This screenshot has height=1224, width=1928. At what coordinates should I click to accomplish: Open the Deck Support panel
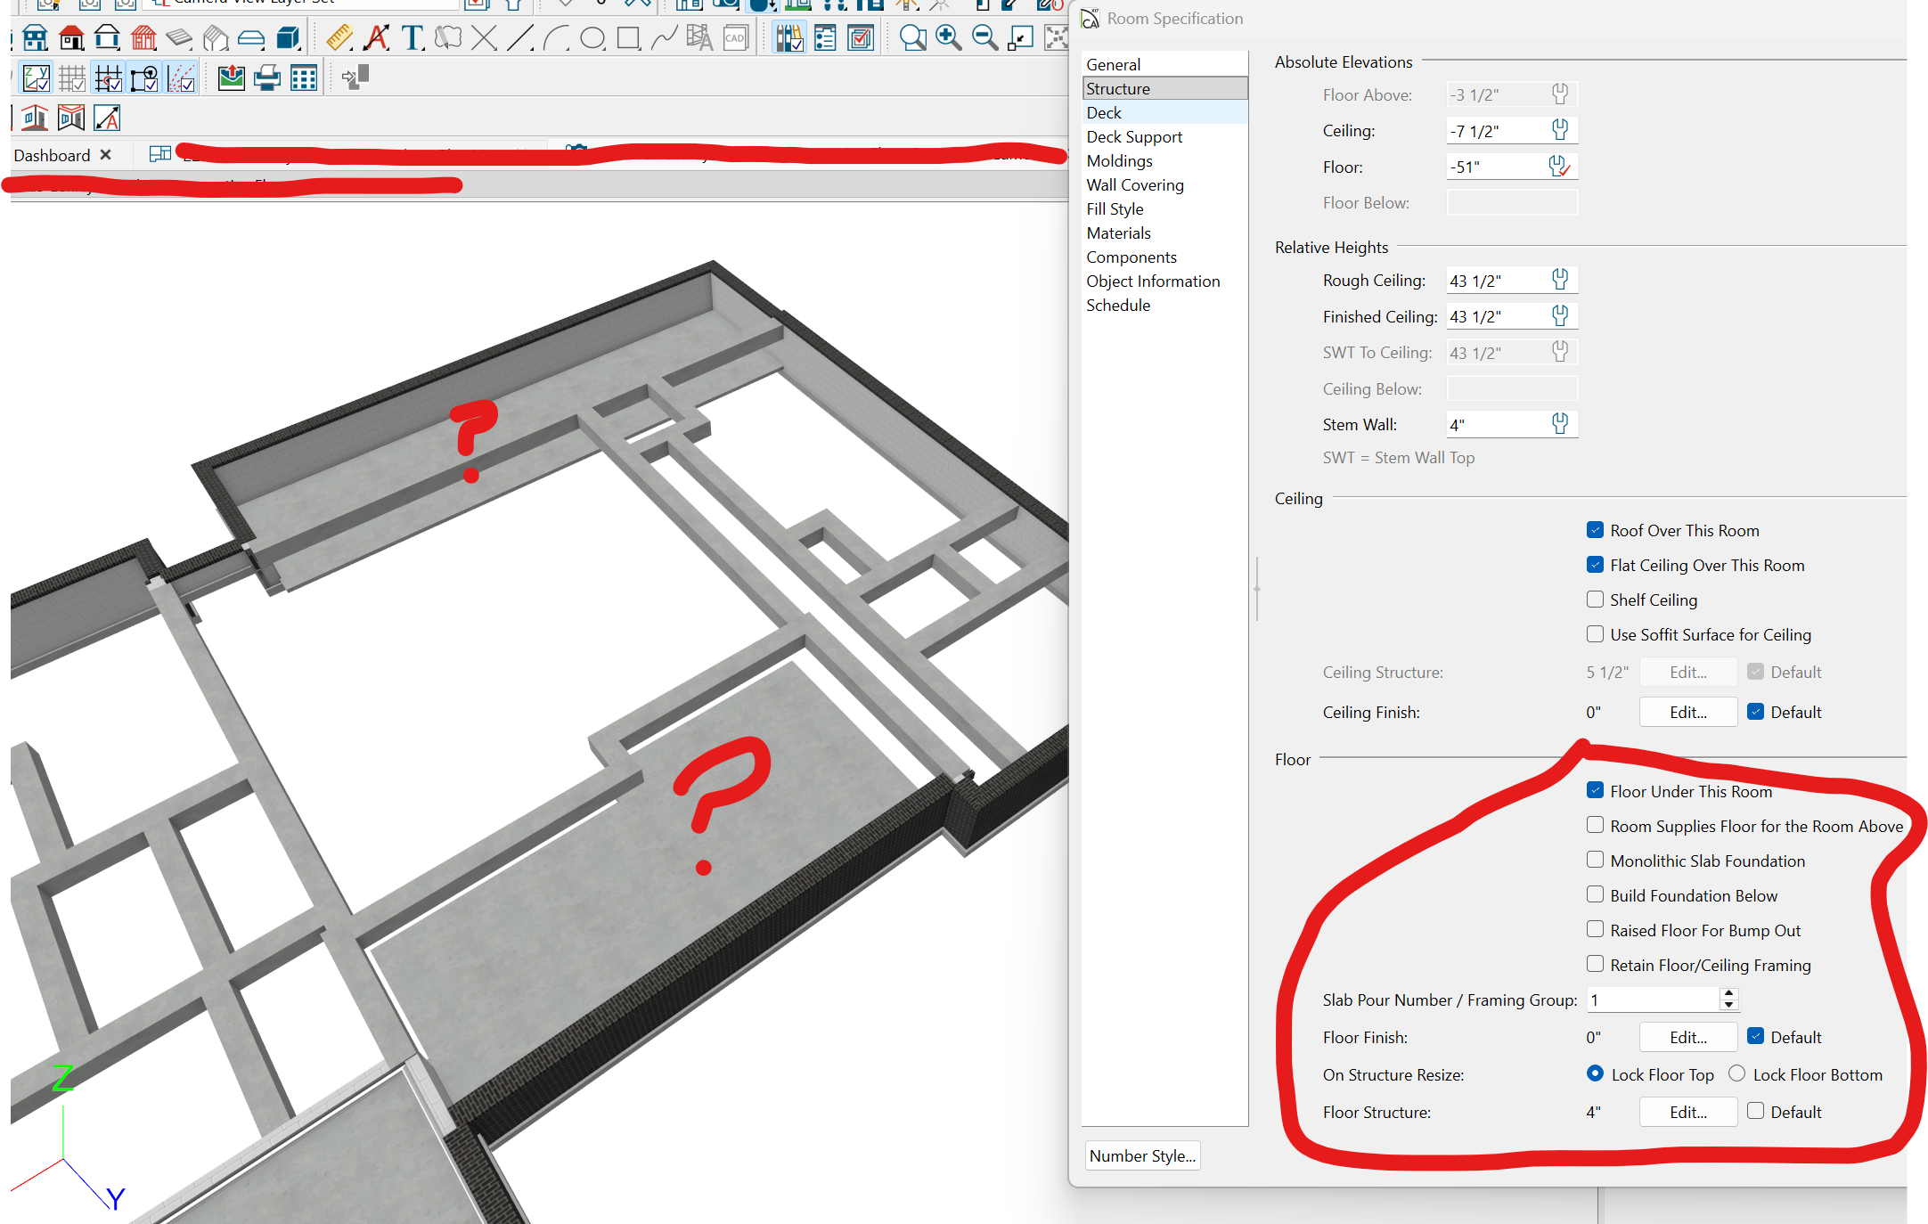[x=1134, y=136]
